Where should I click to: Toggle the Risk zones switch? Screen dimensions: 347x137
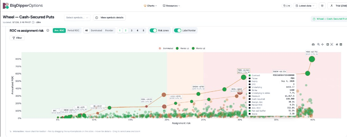point(153,30)
